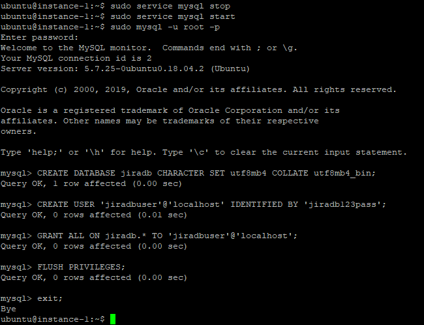The height and width of the screenshot is (325, 424).
Task: Click the "Type 'help;'" instruction line
Action: coord(204,153)
